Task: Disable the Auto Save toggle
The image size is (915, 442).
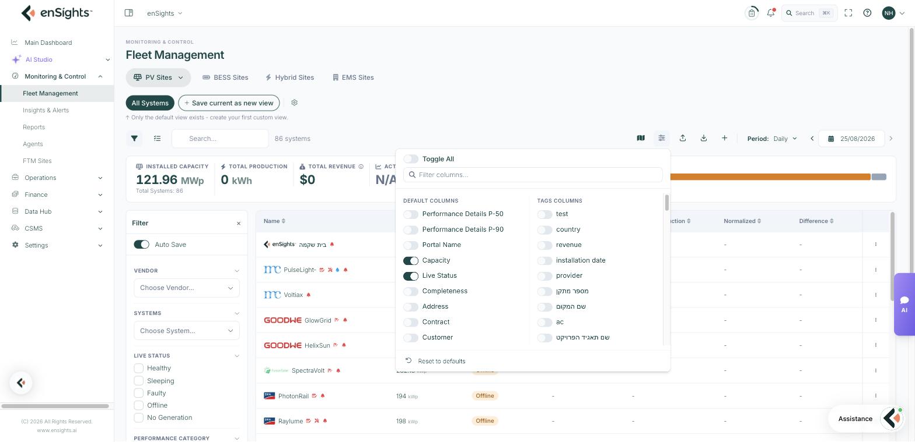Action: tap(141, 245)
